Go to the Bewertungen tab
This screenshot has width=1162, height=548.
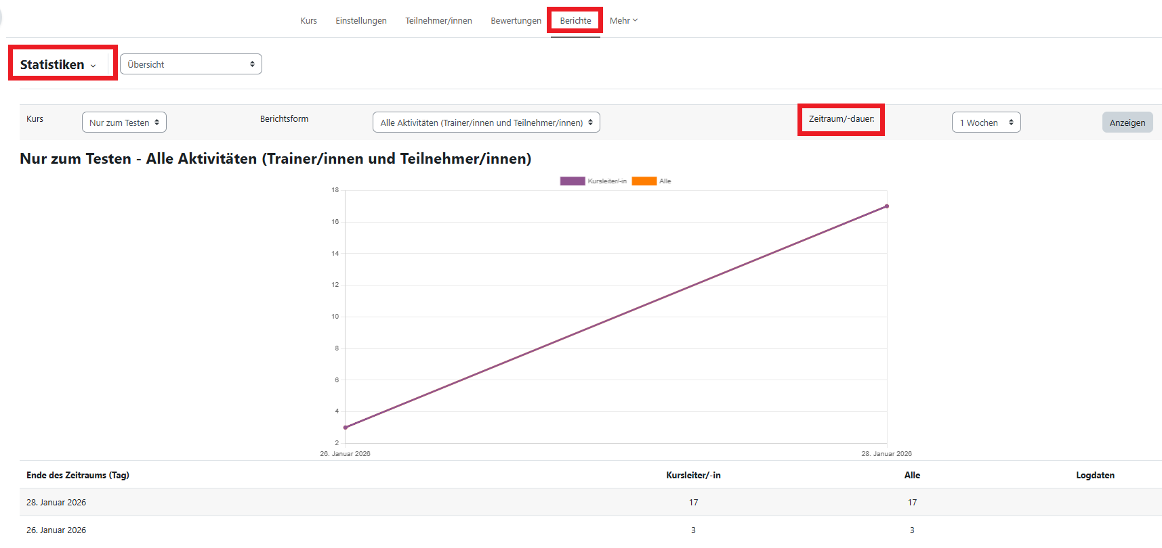click(x=516, y=21)
